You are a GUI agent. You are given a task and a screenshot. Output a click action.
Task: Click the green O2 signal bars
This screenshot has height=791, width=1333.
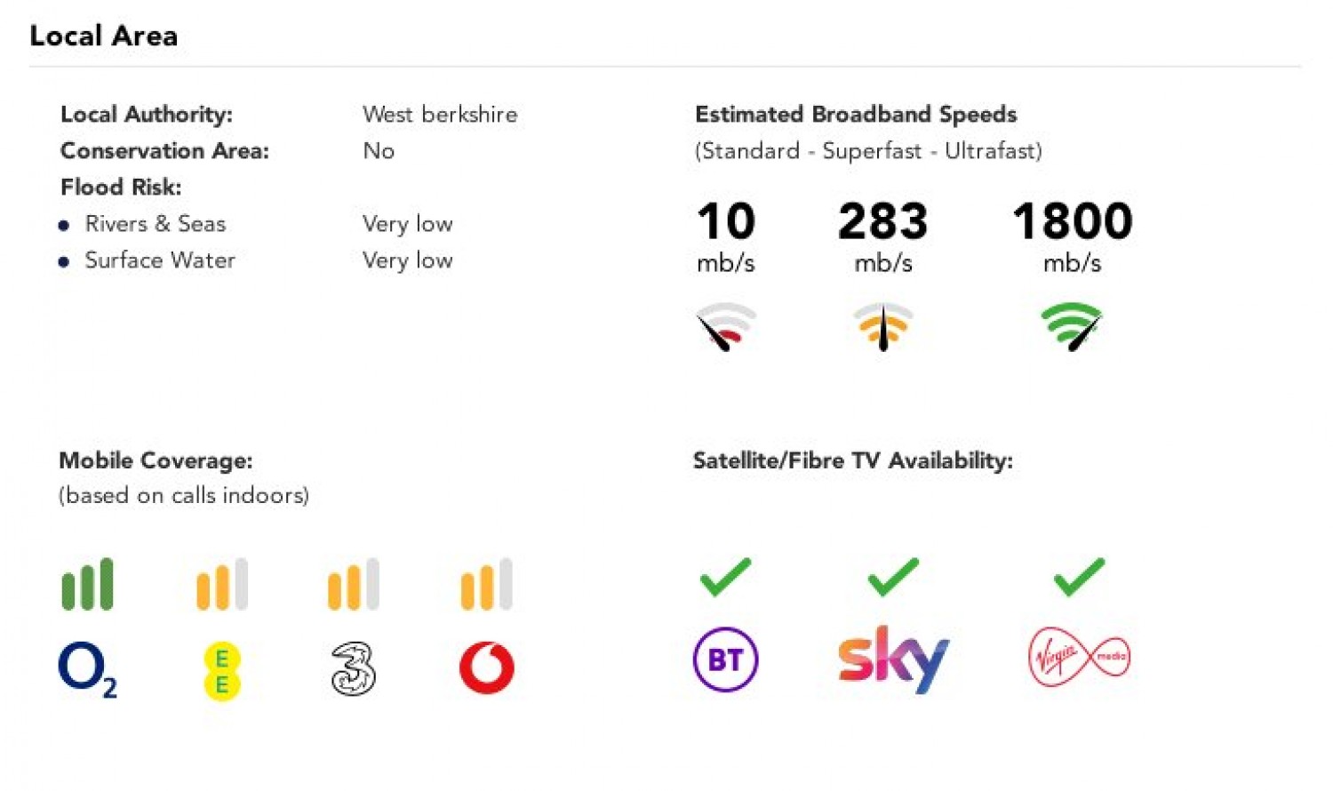click(87, 584)
